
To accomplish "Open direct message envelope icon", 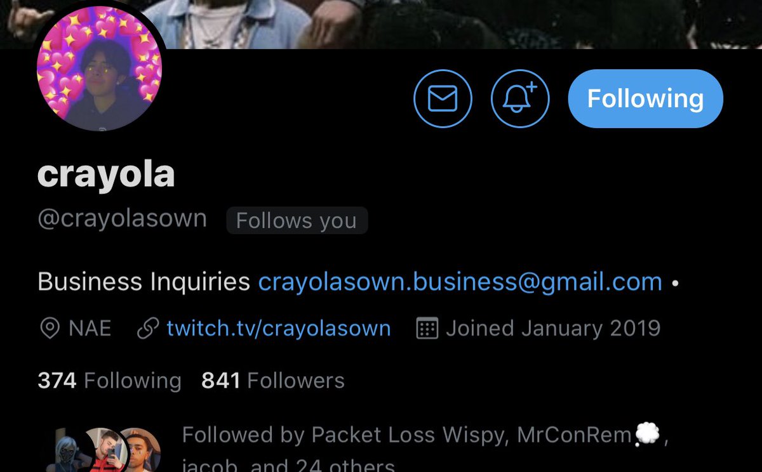I will (443, 98).
